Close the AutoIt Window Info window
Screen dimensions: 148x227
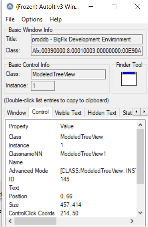coord(138,7)
